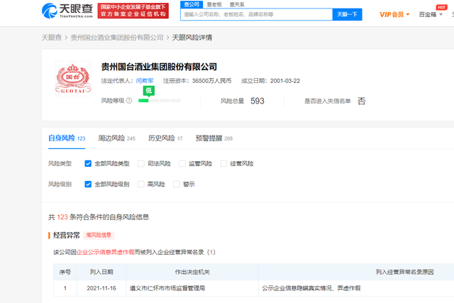Click the green low-risk badge
Image resolution: width=454 pixels, height=303 pixels.
pyautogui.click(x=149, y=91)
